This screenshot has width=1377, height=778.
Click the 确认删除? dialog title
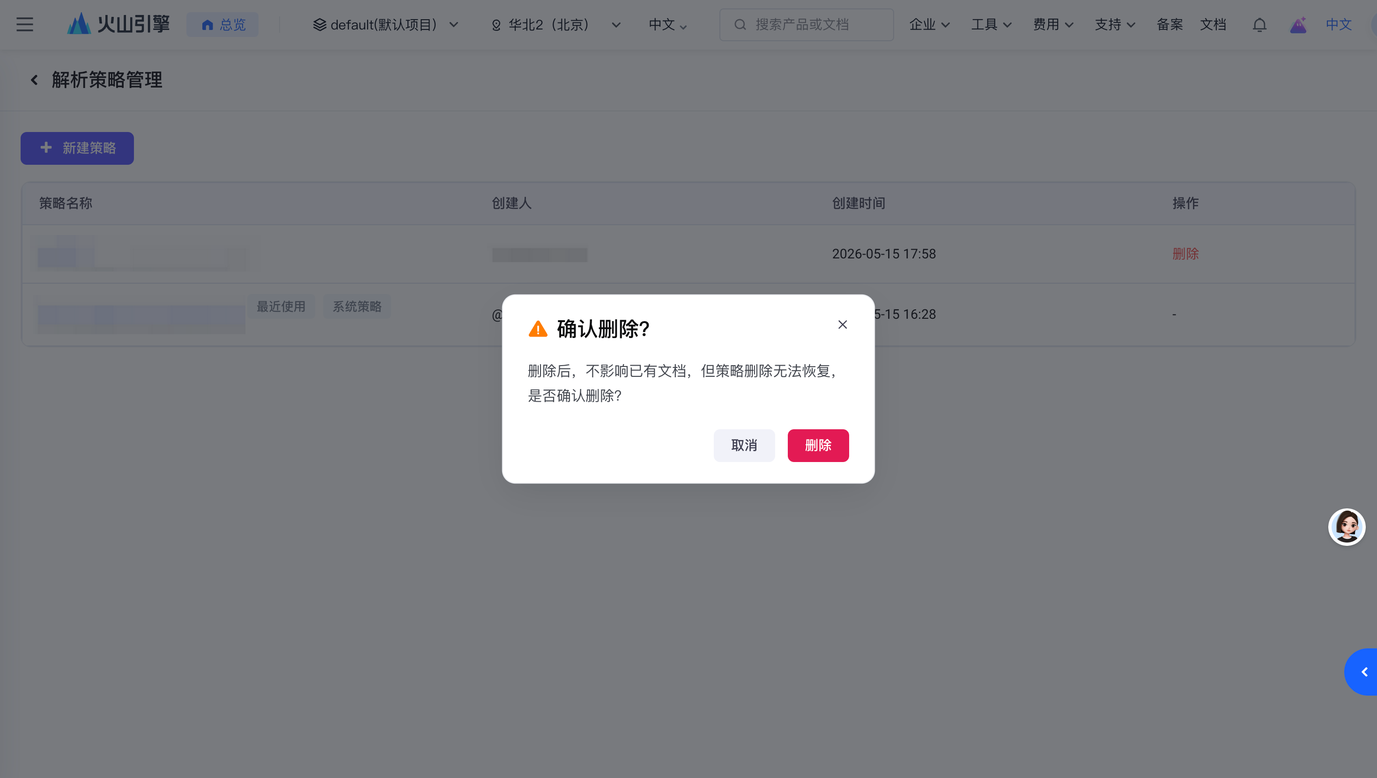click(603, 329)
